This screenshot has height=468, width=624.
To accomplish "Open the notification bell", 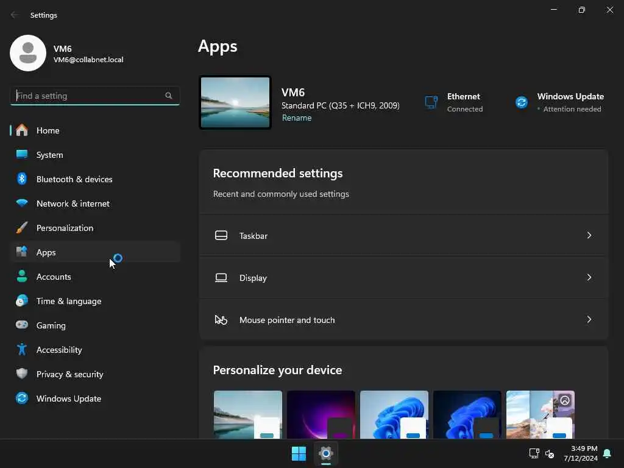I will [x=607, y=453].
